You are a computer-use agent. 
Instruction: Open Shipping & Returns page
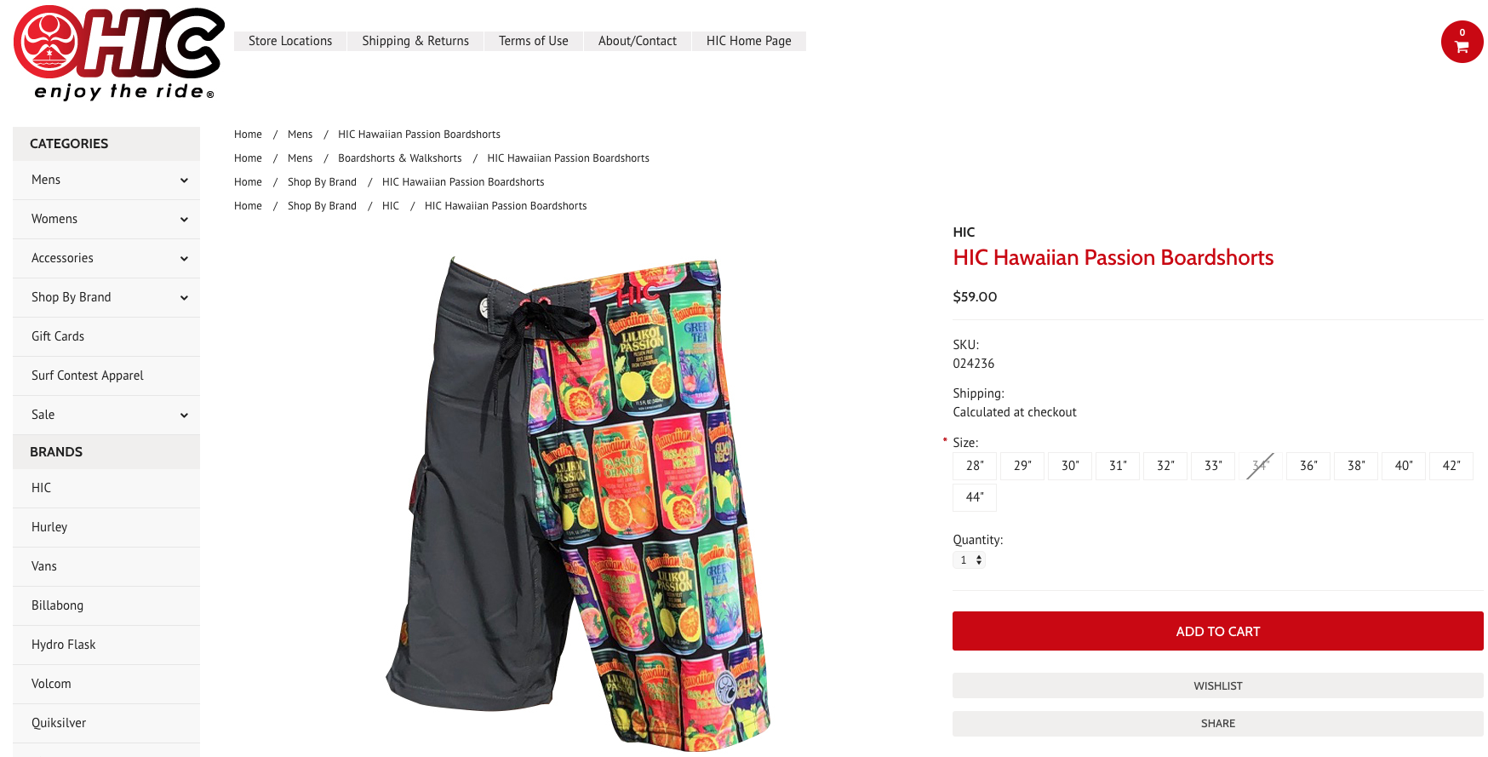[x=415, y=41]
